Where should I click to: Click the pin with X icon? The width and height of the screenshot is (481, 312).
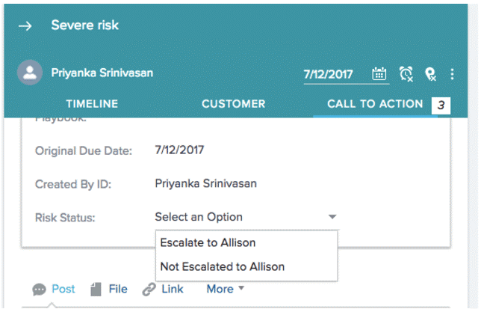coord(430,73)
